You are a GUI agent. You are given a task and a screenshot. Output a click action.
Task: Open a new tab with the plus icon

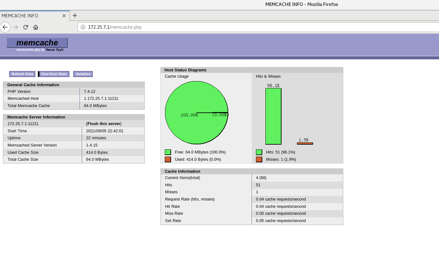(x=75, y=15)
